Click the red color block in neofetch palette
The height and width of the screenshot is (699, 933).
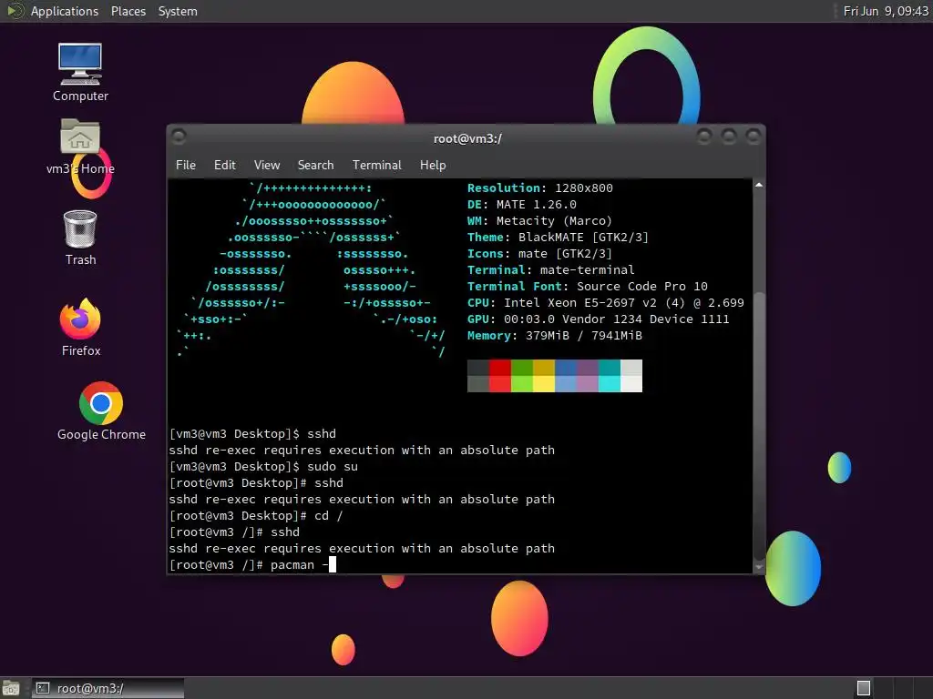500,376
